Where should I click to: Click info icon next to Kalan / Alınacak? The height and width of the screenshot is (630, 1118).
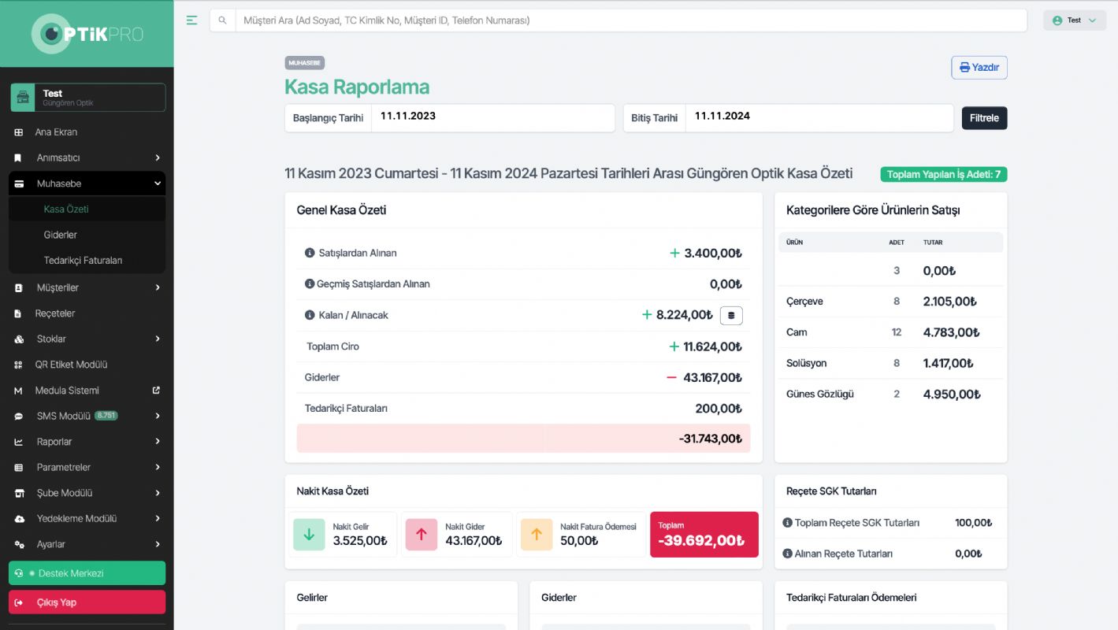tap(310, 315)
